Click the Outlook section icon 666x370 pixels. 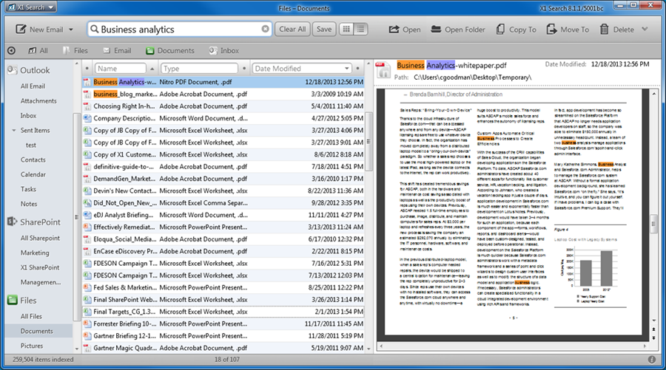pos(13,70)
